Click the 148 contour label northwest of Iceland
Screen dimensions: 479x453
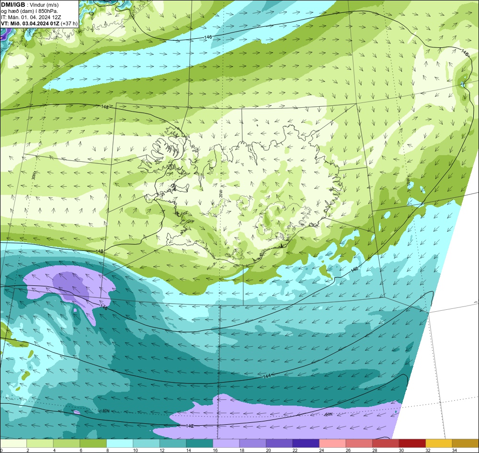coord(105,107)
